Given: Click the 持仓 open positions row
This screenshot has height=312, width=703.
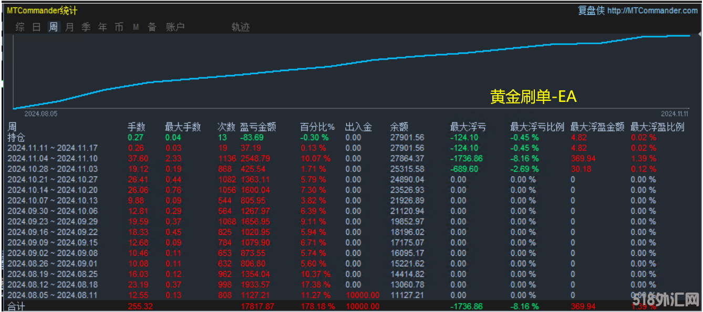Looking at the screenshot, I should [16, 138].
